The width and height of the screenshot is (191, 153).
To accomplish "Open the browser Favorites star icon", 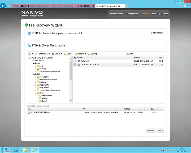I will 185,6.
